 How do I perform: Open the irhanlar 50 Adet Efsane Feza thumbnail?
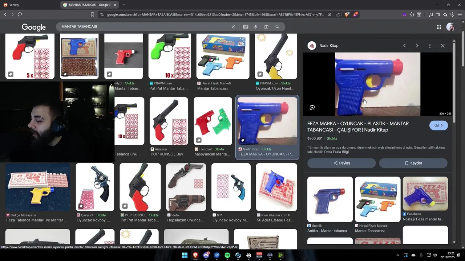(x=276, y=187)
